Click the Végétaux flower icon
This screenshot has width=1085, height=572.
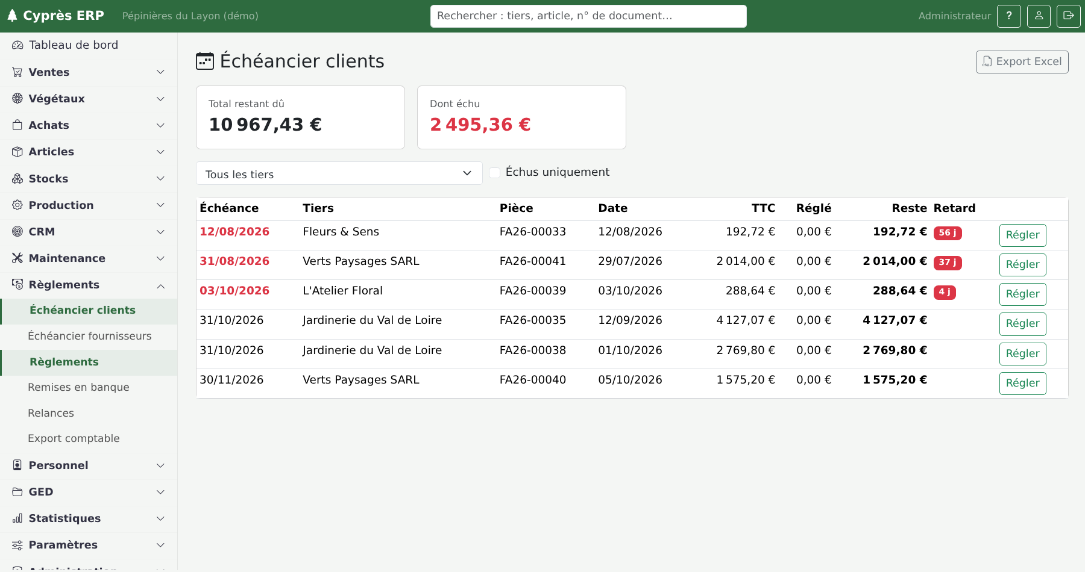pos(17,99)
